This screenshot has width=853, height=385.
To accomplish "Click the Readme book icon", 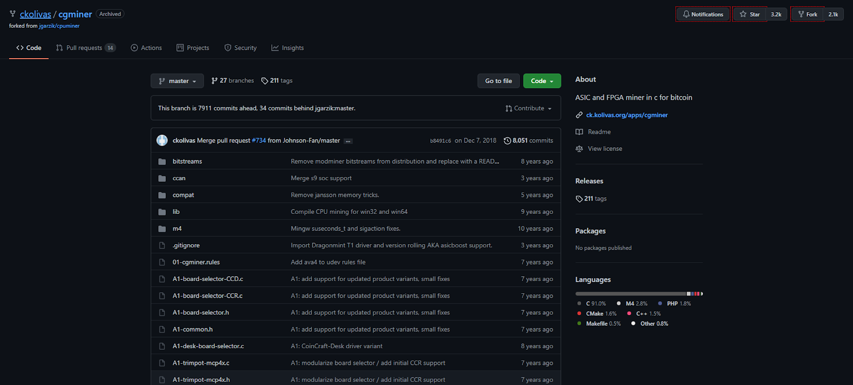I will [x=579, y=132].
